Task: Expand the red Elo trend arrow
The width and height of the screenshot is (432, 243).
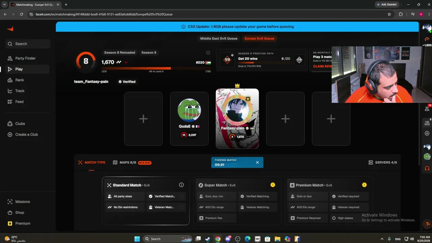Action: coord(126,62)
